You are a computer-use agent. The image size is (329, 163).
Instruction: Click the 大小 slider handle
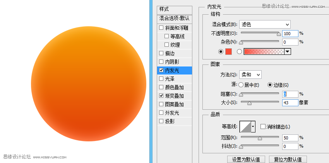[x=249, y=103]
